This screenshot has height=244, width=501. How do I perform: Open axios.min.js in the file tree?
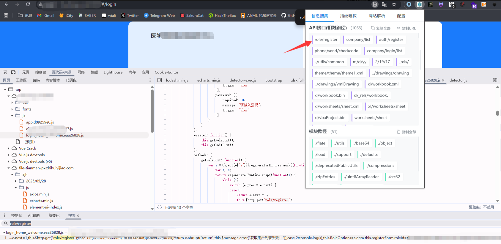point(39,194)
